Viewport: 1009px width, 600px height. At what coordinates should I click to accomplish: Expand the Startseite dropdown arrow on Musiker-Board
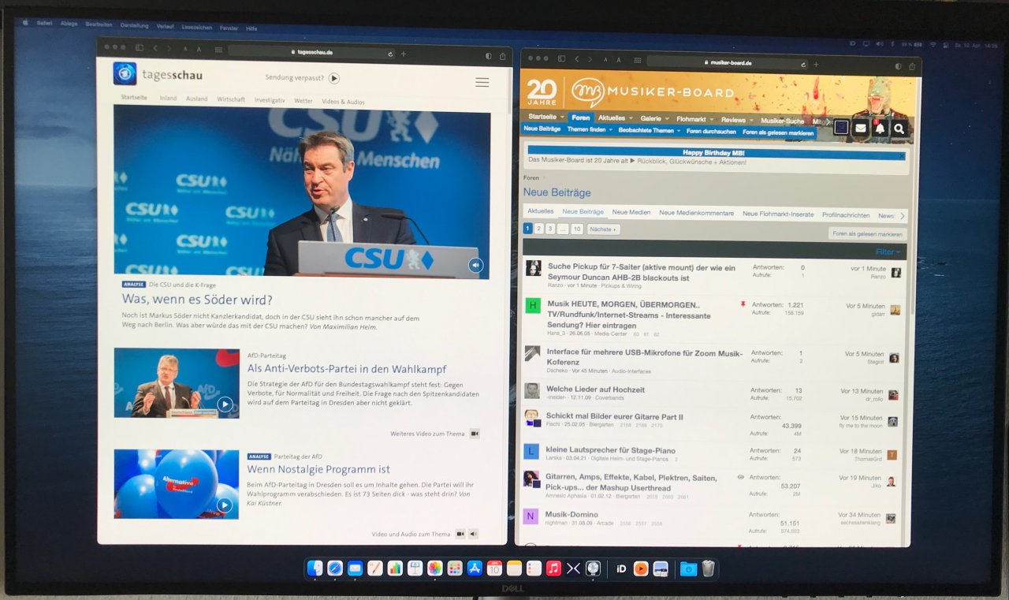561,117
